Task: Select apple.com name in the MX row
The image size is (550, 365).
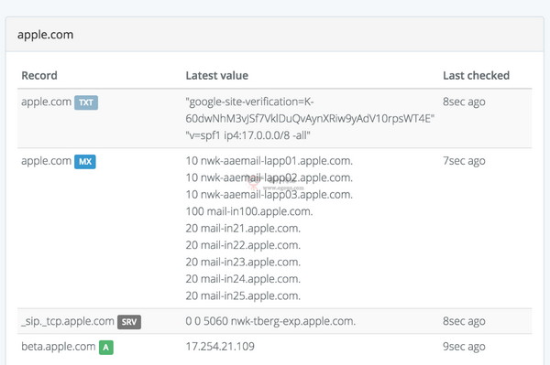Action: pos(47,161)
